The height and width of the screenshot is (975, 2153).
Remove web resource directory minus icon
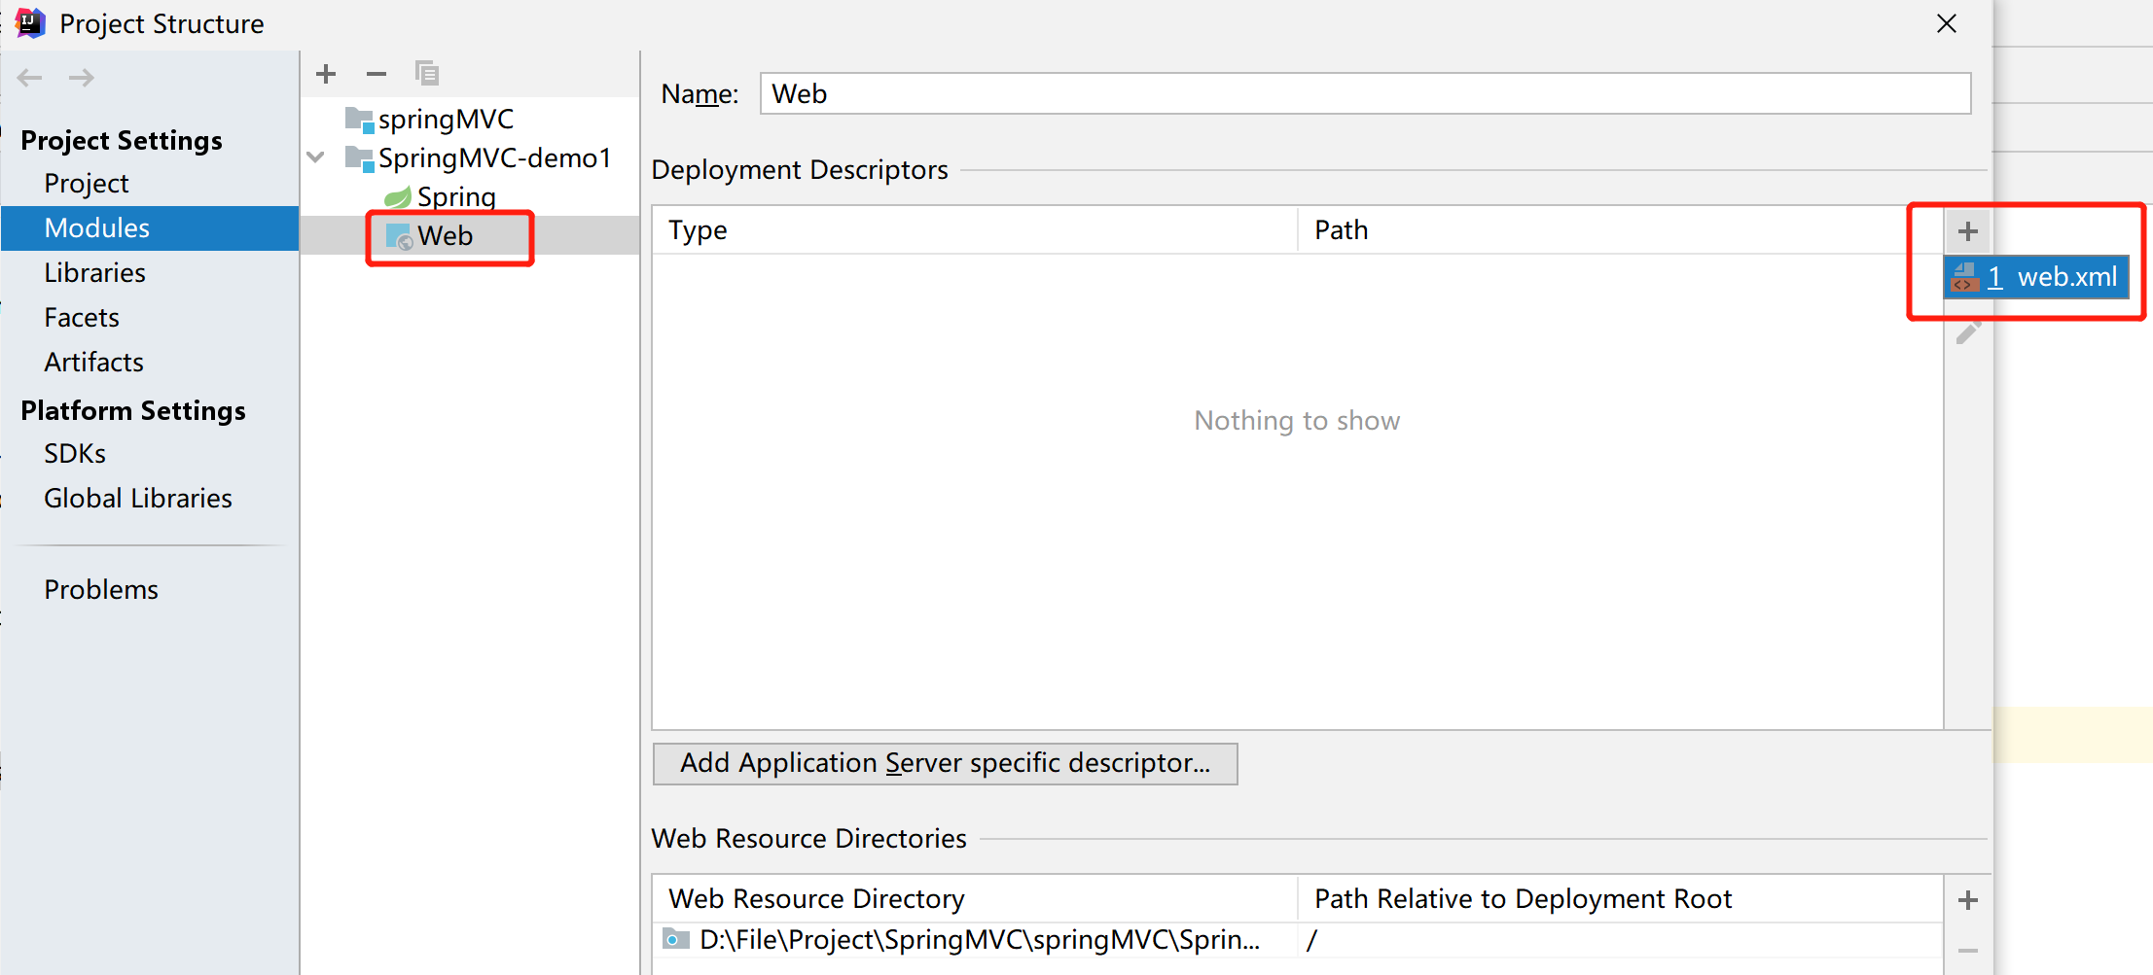pyautogui.click(x=1968, y=951)
